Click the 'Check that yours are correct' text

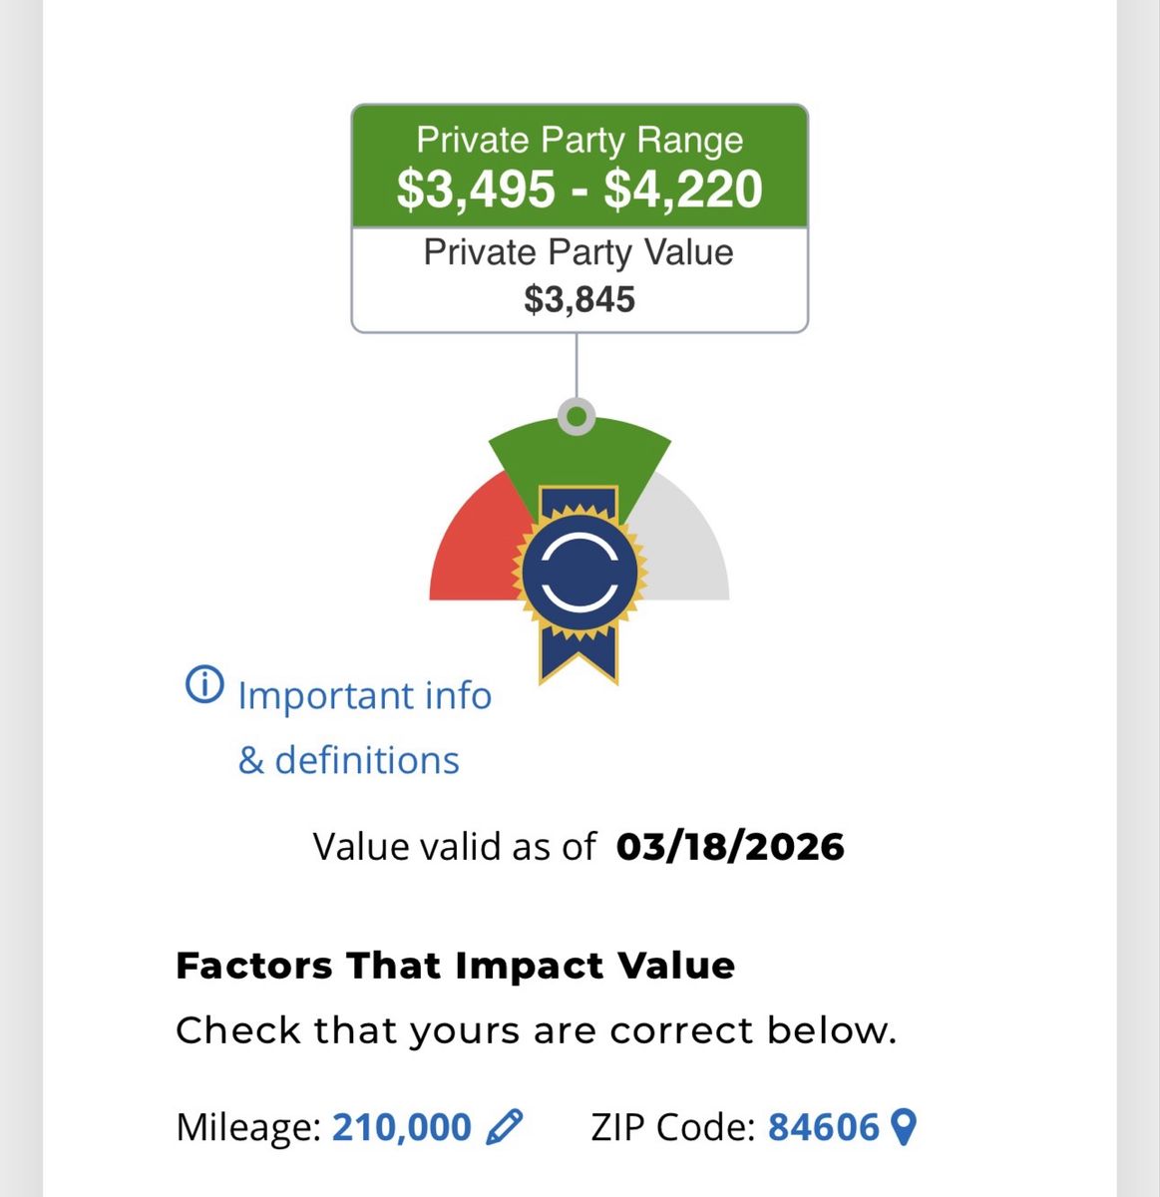coord(537,1030)
